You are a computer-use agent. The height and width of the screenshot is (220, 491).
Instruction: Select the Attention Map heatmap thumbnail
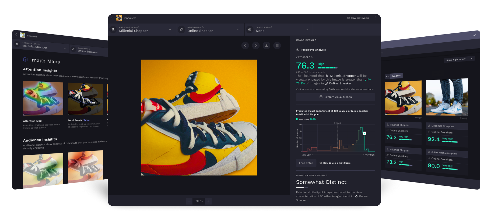43,98
